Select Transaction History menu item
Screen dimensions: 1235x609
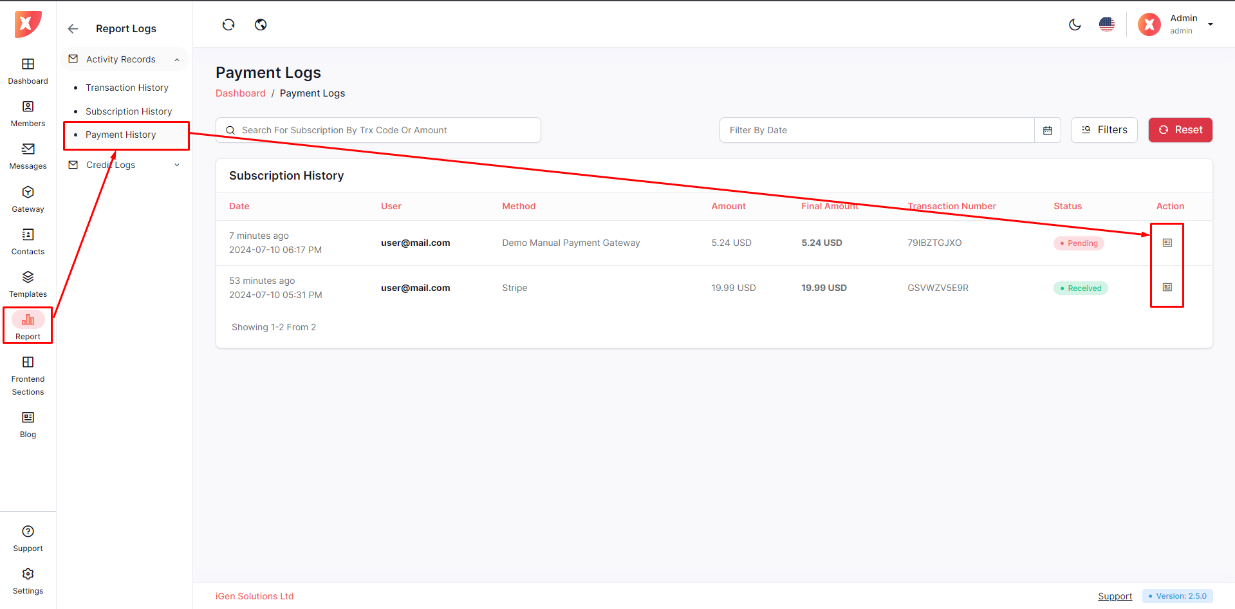click(127, 88)
